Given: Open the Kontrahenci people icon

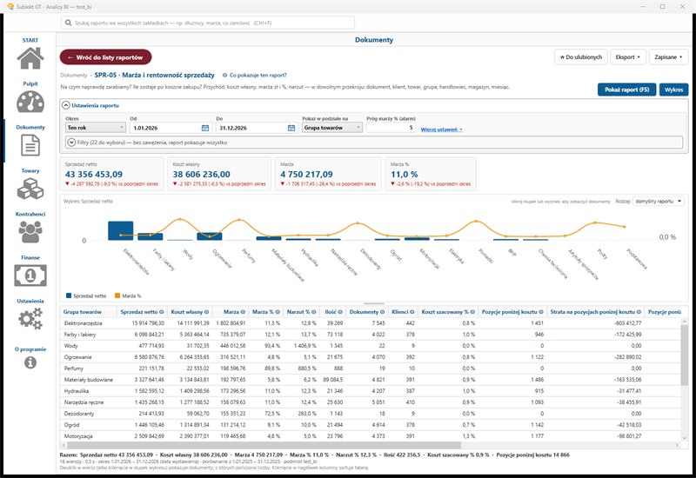Looking at the screenshot, I should point(30,231).
